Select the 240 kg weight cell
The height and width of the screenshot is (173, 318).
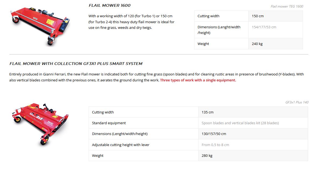tap(257, 44)
